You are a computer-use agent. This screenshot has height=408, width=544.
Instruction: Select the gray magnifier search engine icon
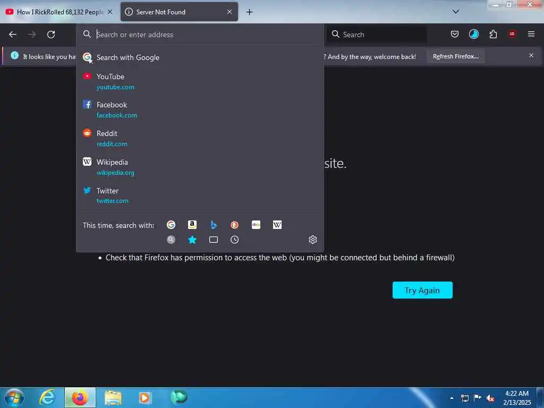tap(171, 240)
